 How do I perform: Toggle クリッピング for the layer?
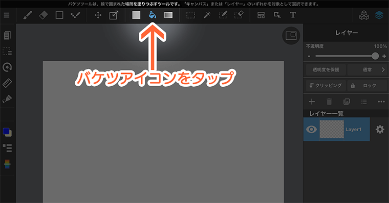tap(326, 86)
